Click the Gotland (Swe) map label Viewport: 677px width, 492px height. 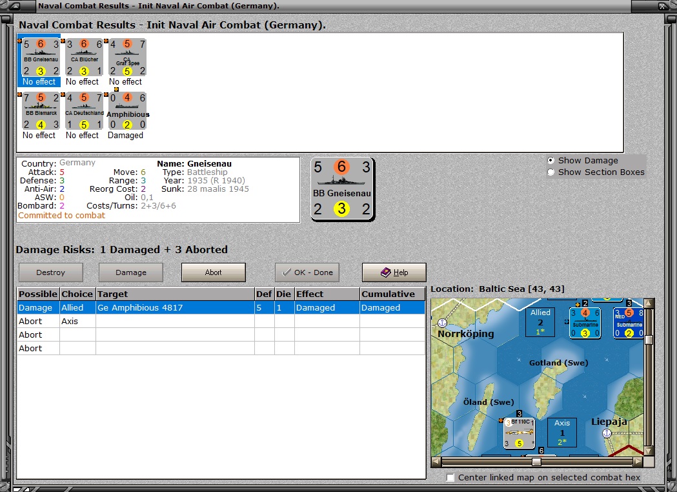pos(559,363)
